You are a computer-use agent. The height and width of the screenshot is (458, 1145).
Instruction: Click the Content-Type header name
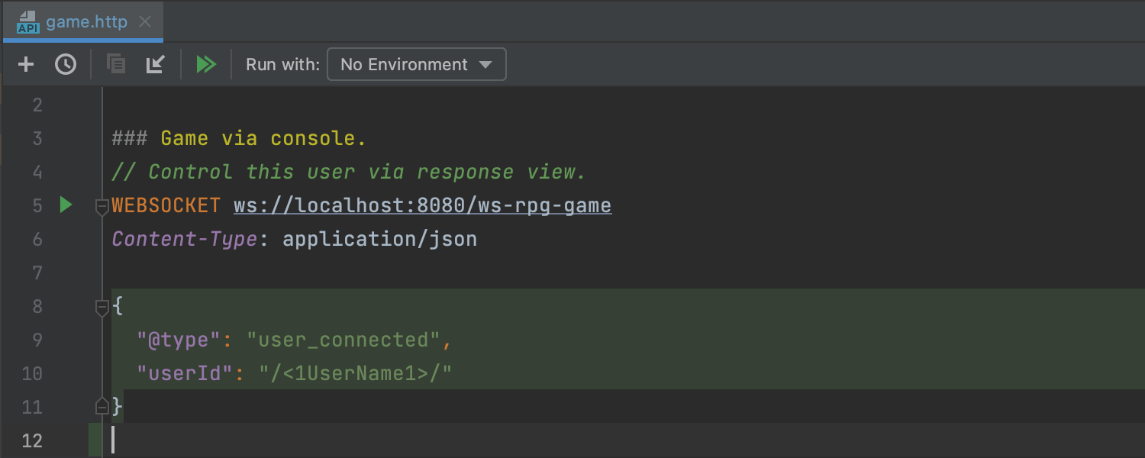(x=184, y=239)
